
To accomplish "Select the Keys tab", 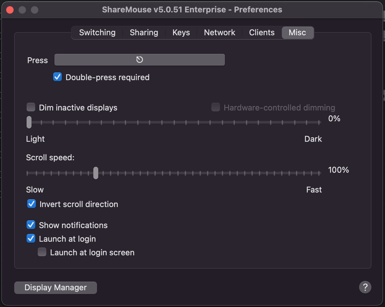I will point(181,32).
